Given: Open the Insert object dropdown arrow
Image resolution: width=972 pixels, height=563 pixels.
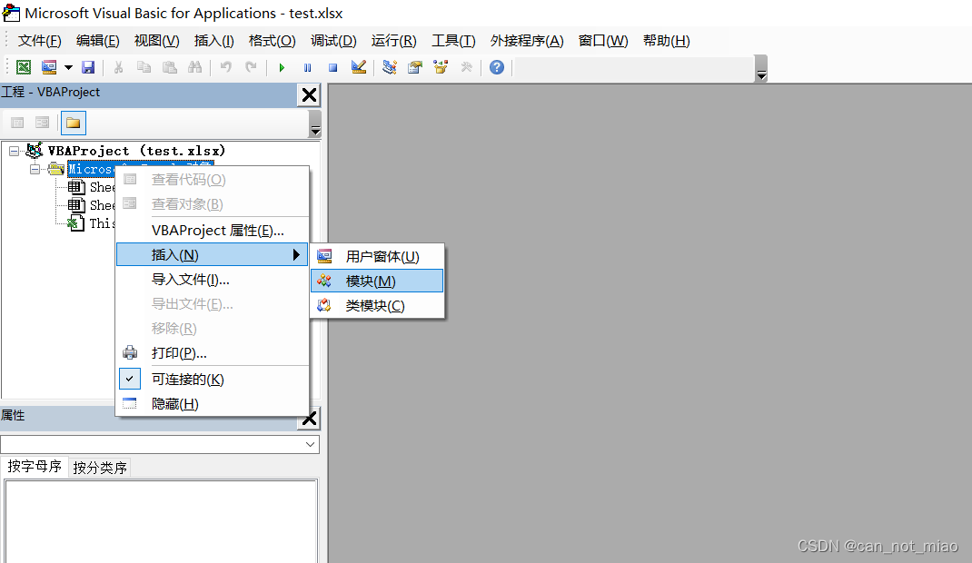Looking at the screenshot, I should tap(68, 67).
